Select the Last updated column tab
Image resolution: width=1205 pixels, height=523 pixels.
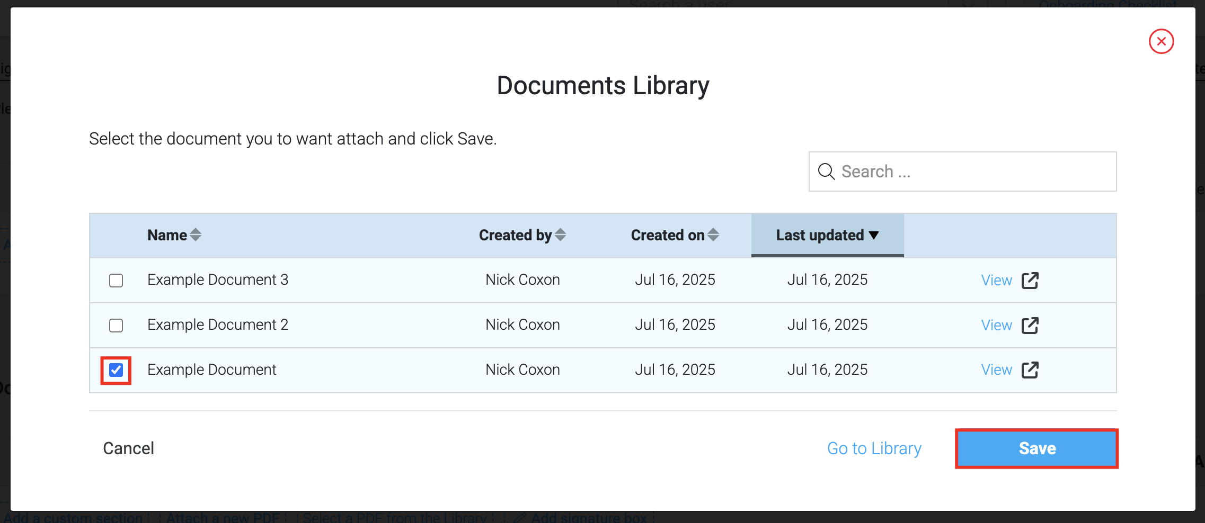pyautogui.click(x=827, y=235)
